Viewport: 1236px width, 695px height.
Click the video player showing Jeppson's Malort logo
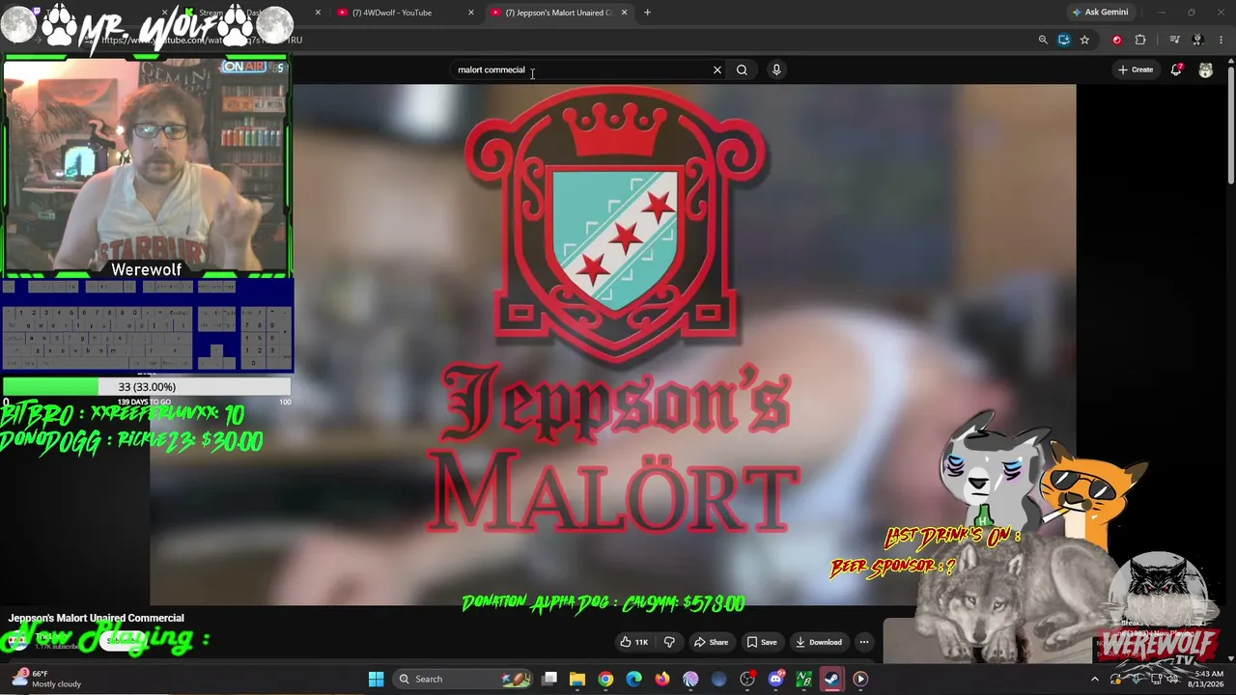tap(612, 345)
